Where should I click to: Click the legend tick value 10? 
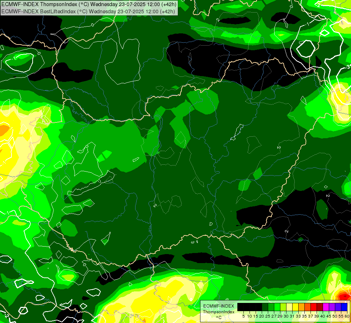pyautogui.click(x=250, y=316)
